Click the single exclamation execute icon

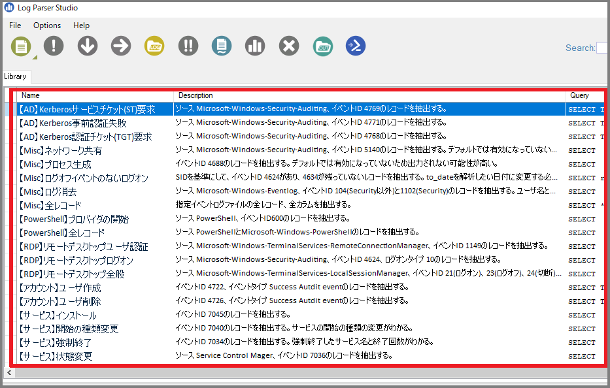54,46
